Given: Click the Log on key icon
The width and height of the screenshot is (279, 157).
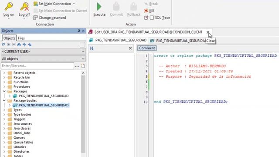Looking at the screenshot, I should (x=9, y=7).
